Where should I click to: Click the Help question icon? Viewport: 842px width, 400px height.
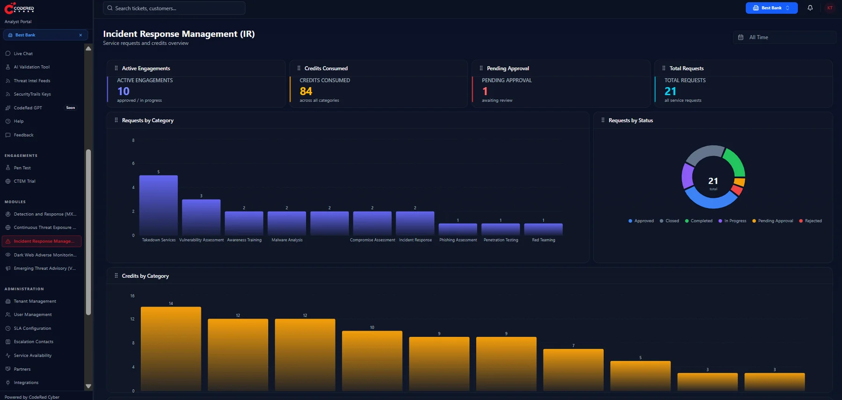pos(8,121)
